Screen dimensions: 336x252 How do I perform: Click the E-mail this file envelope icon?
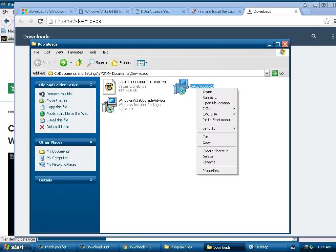tap(42, 120)
